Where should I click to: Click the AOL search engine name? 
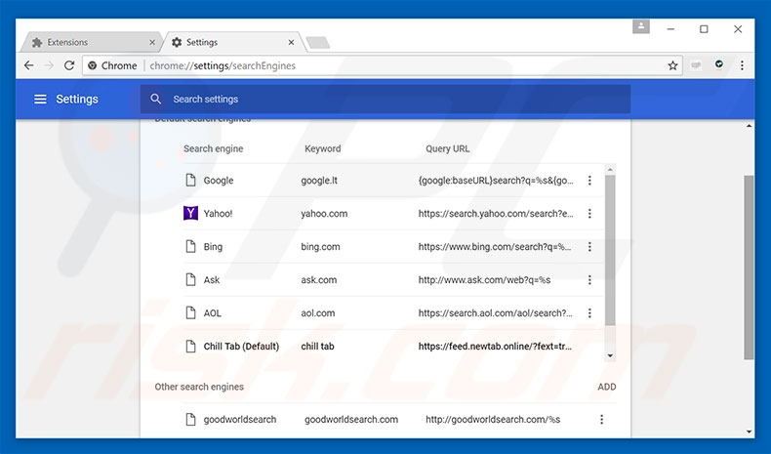[213, 313]
